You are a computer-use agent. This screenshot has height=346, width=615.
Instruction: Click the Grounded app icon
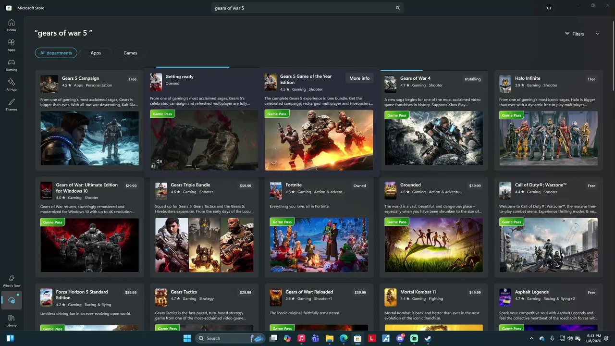click(x=390, y=190)
